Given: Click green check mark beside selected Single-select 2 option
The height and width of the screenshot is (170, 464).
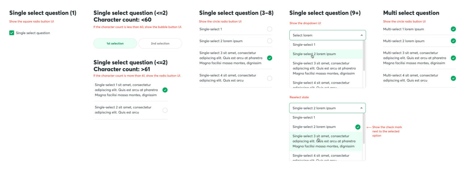Looking at the screenshot, I should tap(358, 127).
